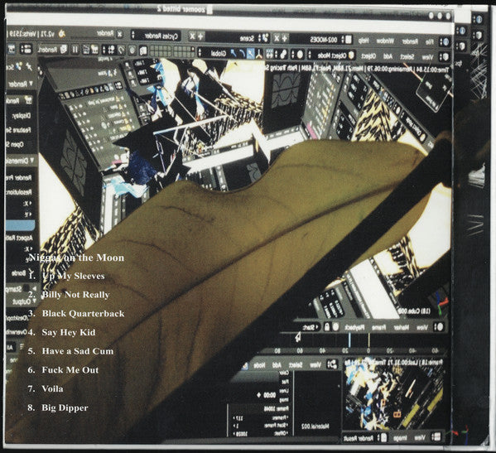This screenshot has height=453, width=496.
Task: Click the pause preview icon in 3D header
Action: 75,49
